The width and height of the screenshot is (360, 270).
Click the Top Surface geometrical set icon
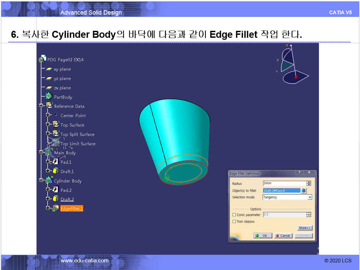(x=55, y=124)
